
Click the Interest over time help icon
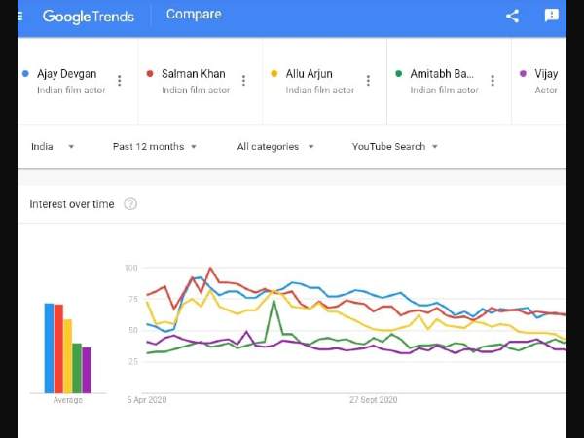click(130, 204)
